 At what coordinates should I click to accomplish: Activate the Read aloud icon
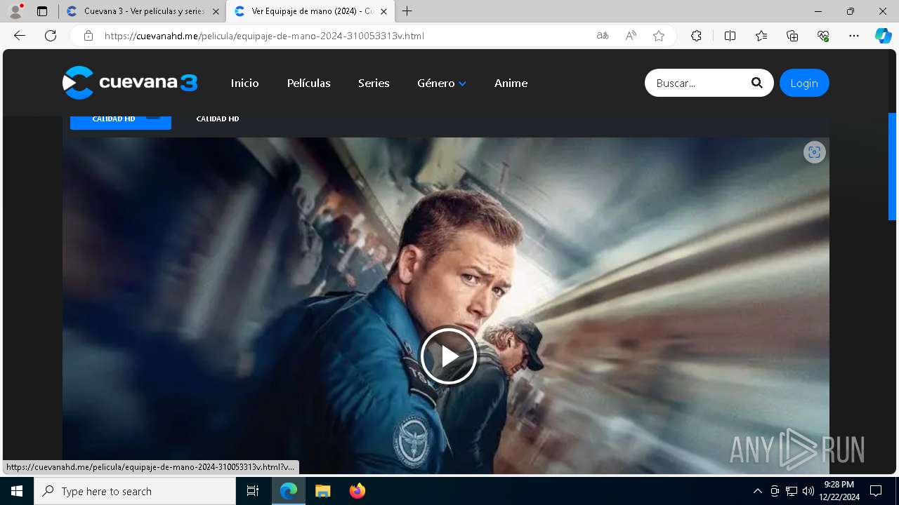coord(631,36)
